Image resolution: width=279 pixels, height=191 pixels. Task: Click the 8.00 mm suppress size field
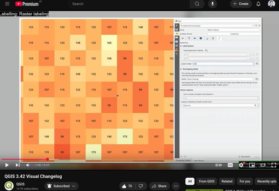(x=220, y=106)
